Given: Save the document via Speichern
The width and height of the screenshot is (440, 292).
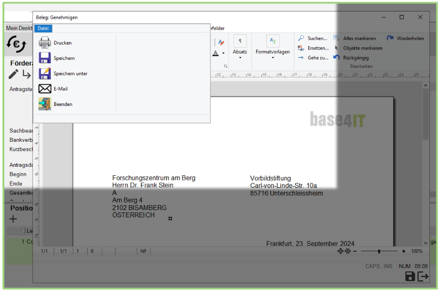Looking at the screenshot, I should (x=45, y=58).
